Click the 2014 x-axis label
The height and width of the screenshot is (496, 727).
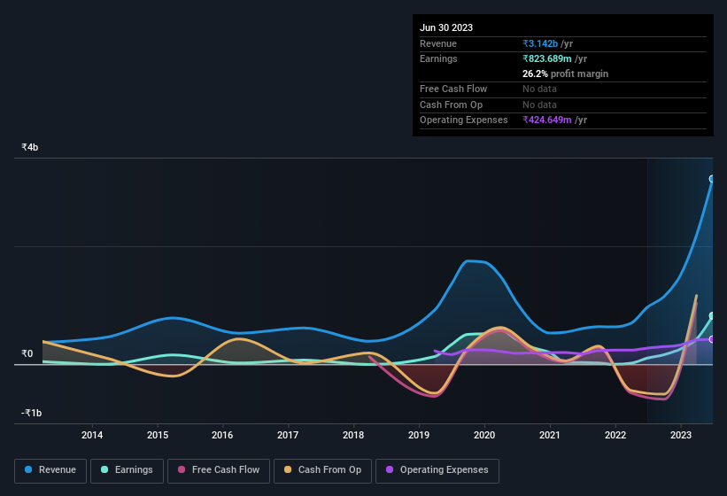[x=92, y=435]
